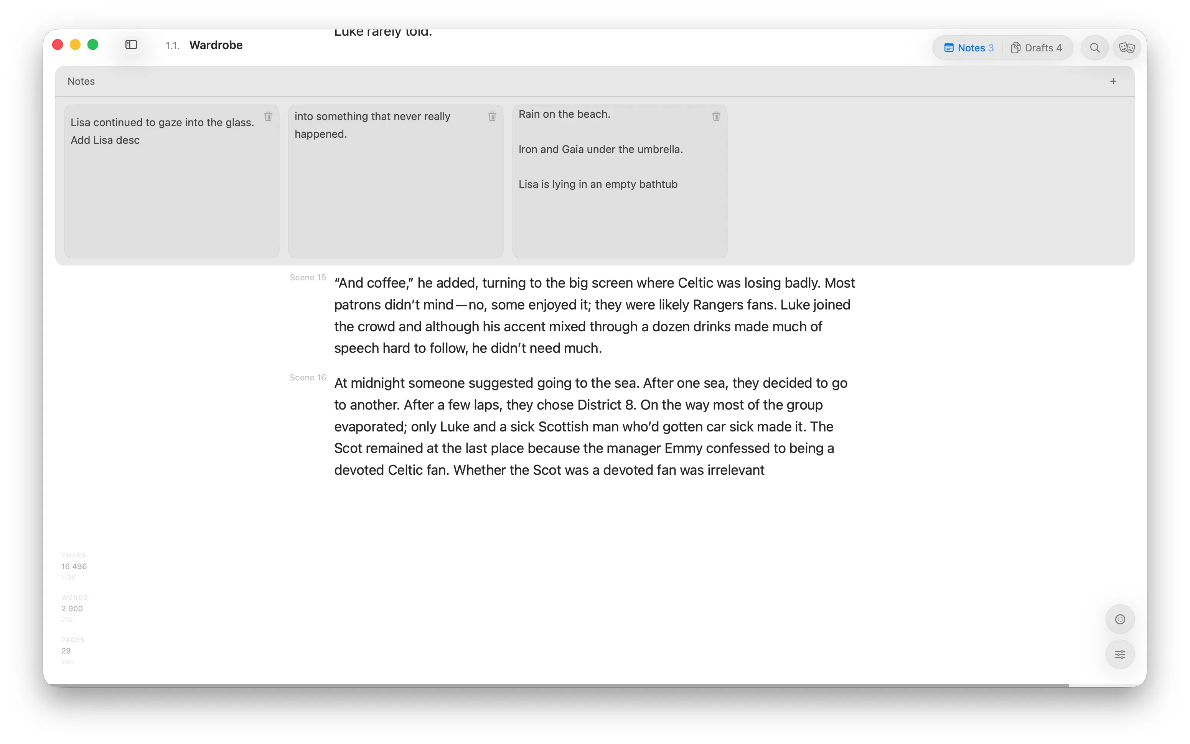Toggle the sidebar panel icon
The image size is (1190, 744).
tap(131, 45)
